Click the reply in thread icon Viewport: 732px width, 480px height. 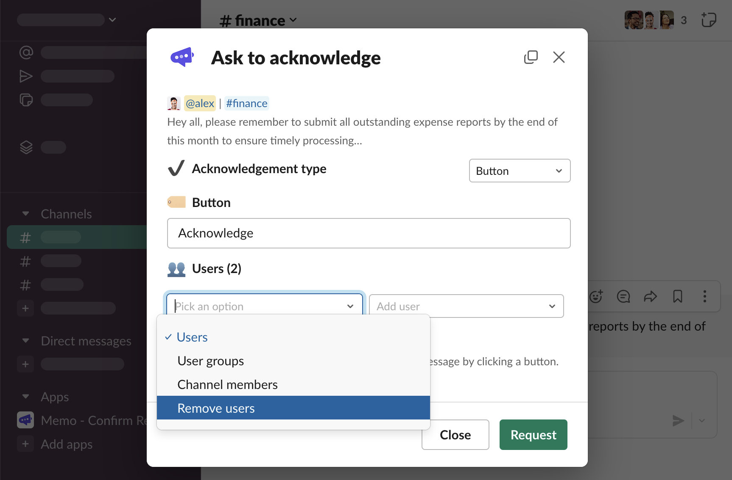point(623,296)
